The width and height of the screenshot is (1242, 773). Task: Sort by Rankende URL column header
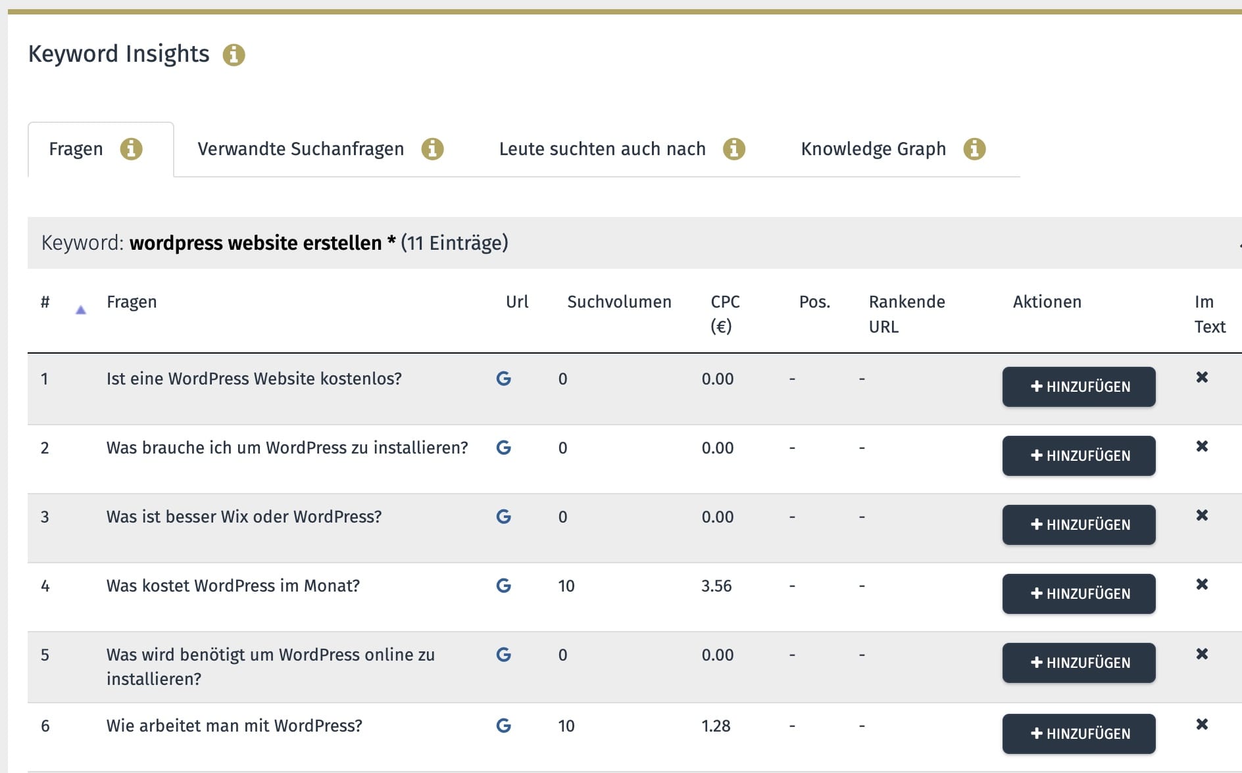[x=907, y=314]
